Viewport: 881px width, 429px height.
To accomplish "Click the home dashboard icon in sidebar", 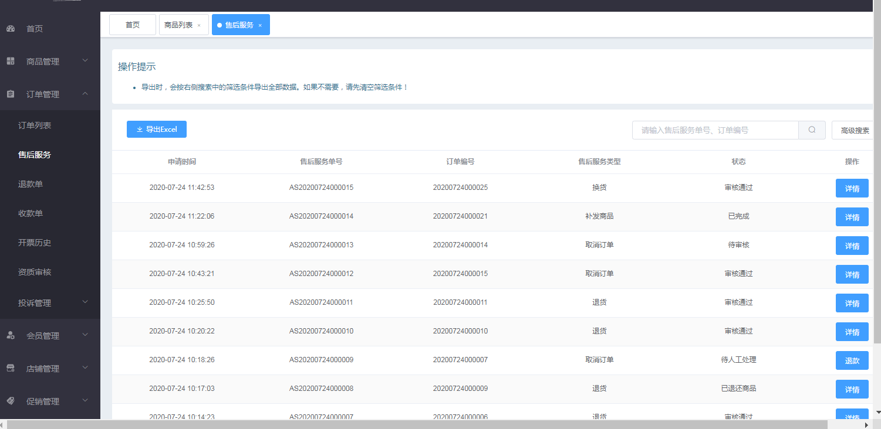I will pyautogui.click(x=11, y=29).
